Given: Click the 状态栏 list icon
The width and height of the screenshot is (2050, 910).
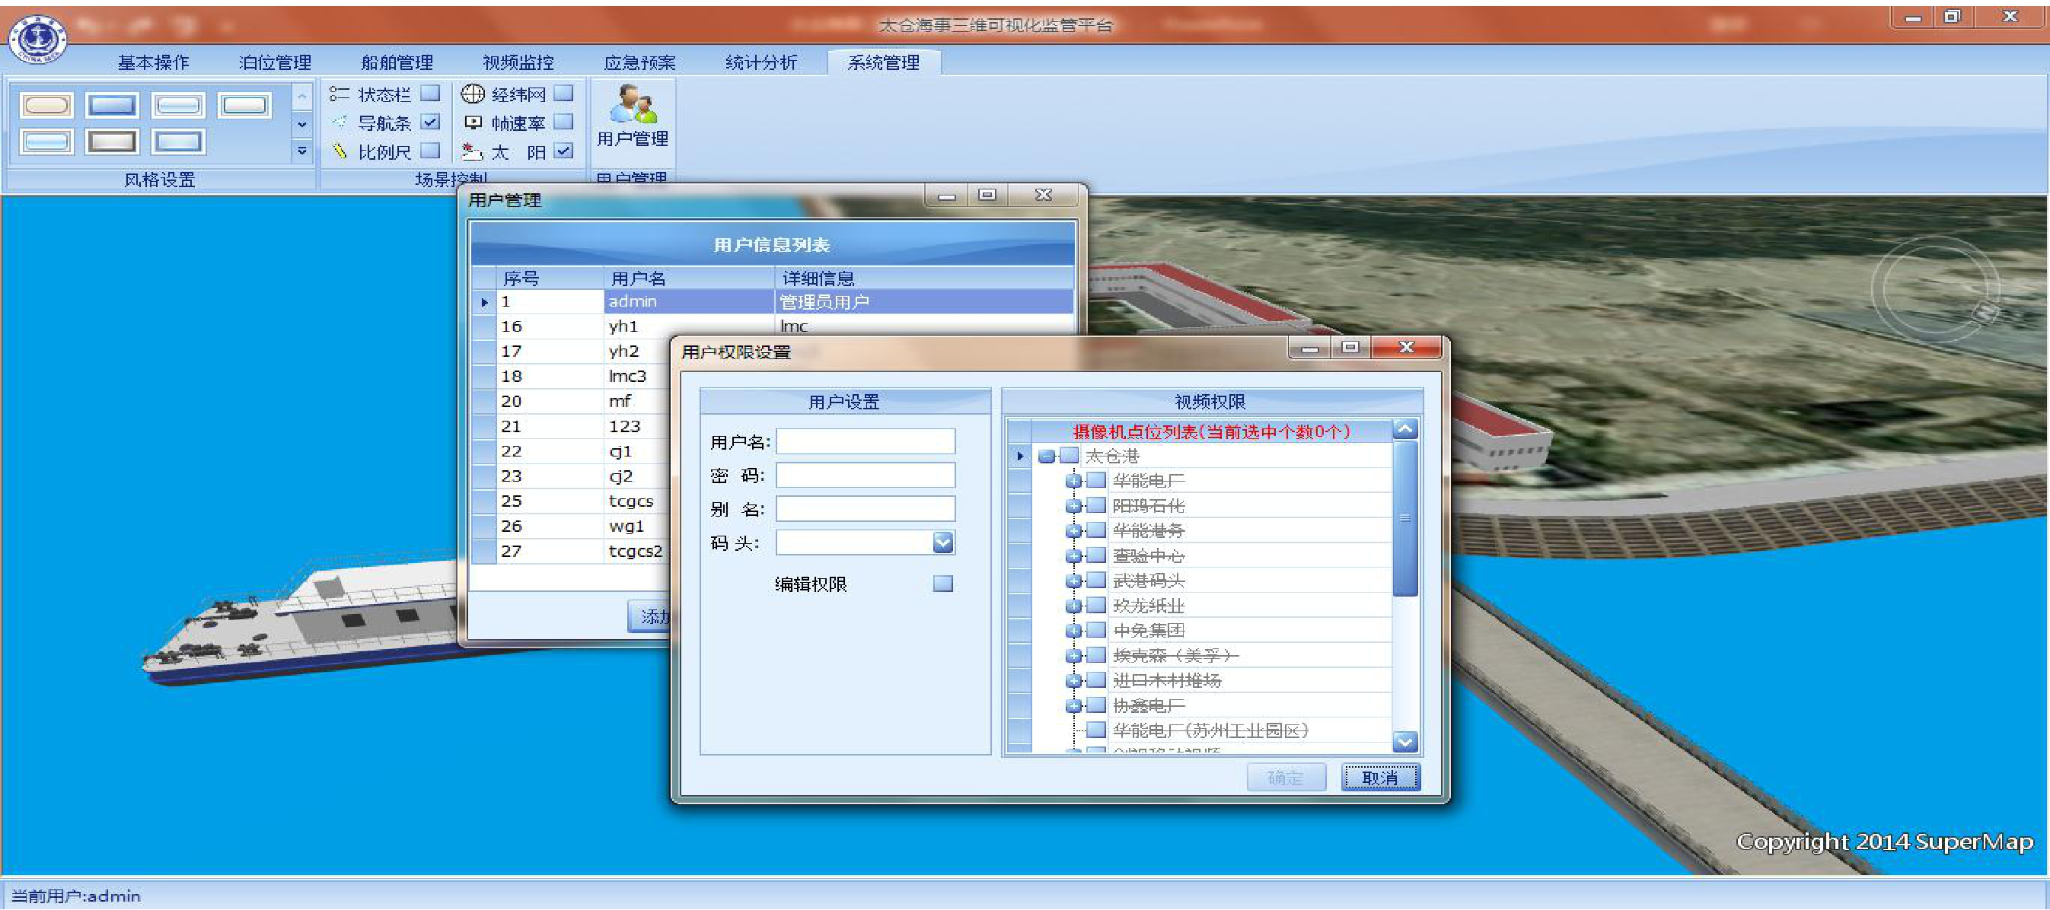Looking at the screenshot, I should coord(340,94).
